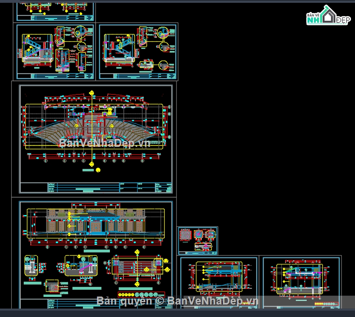Click the title block of the roof plan sheet

97,187
